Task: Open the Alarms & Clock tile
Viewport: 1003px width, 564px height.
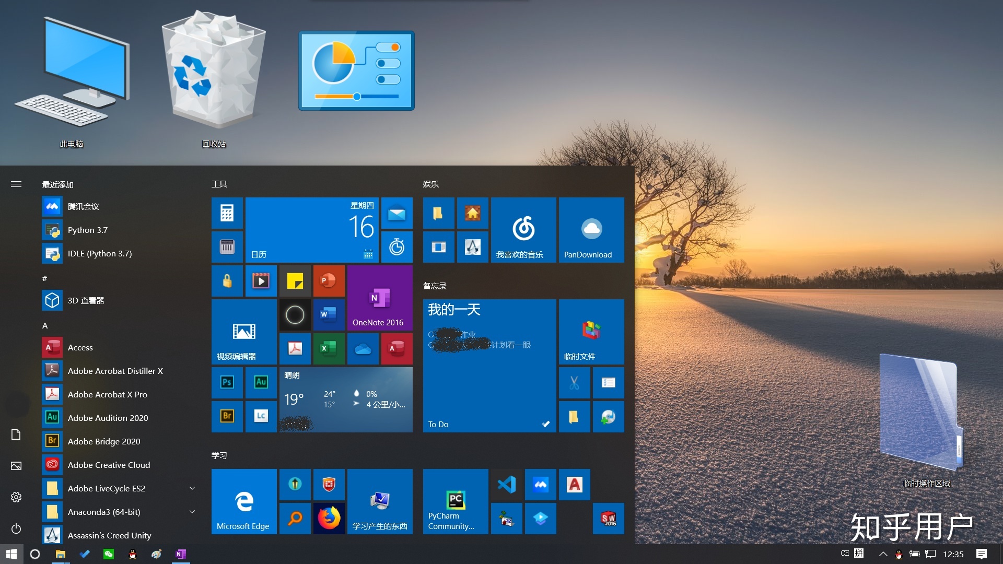Action: pyautogui.click(x=396, y=247)
